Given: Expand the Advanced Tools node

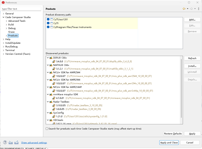Looking at the screenshot, I should pos(6,21).
